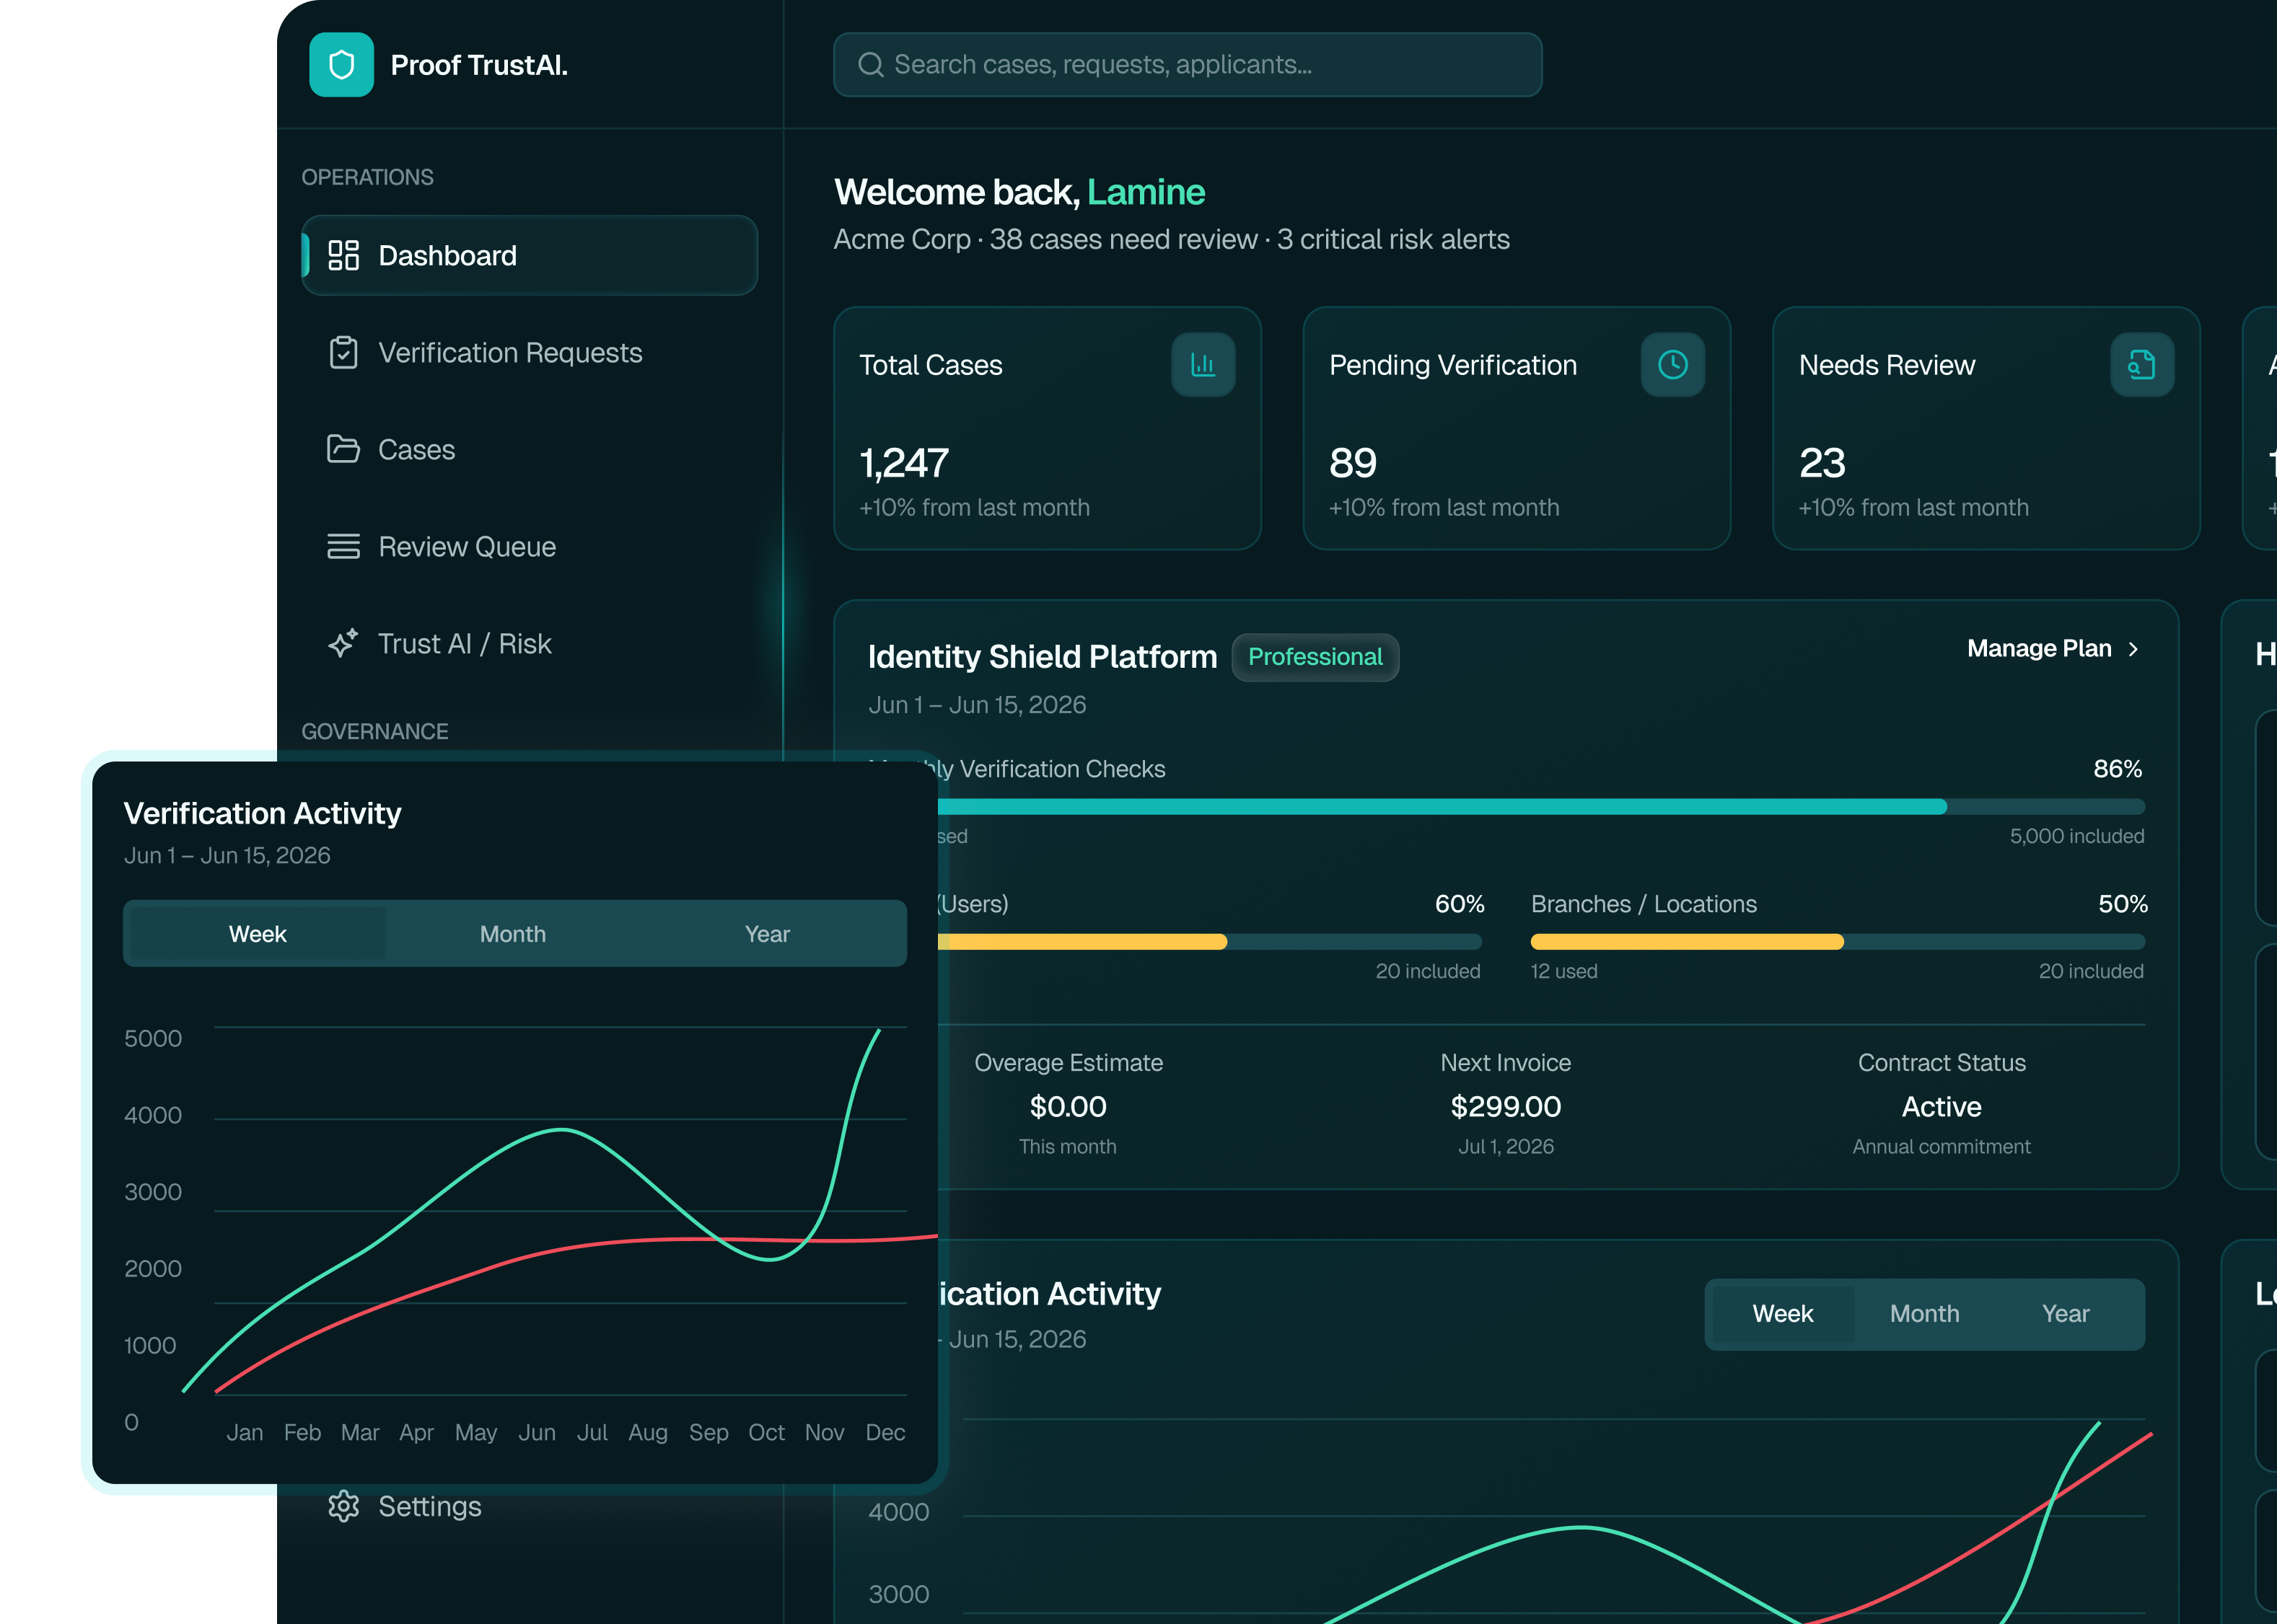Screen dimensions: 2277x1624
Task: Select Month tab in dashboard activity panel
Action: click(x=1925, y=1314)
